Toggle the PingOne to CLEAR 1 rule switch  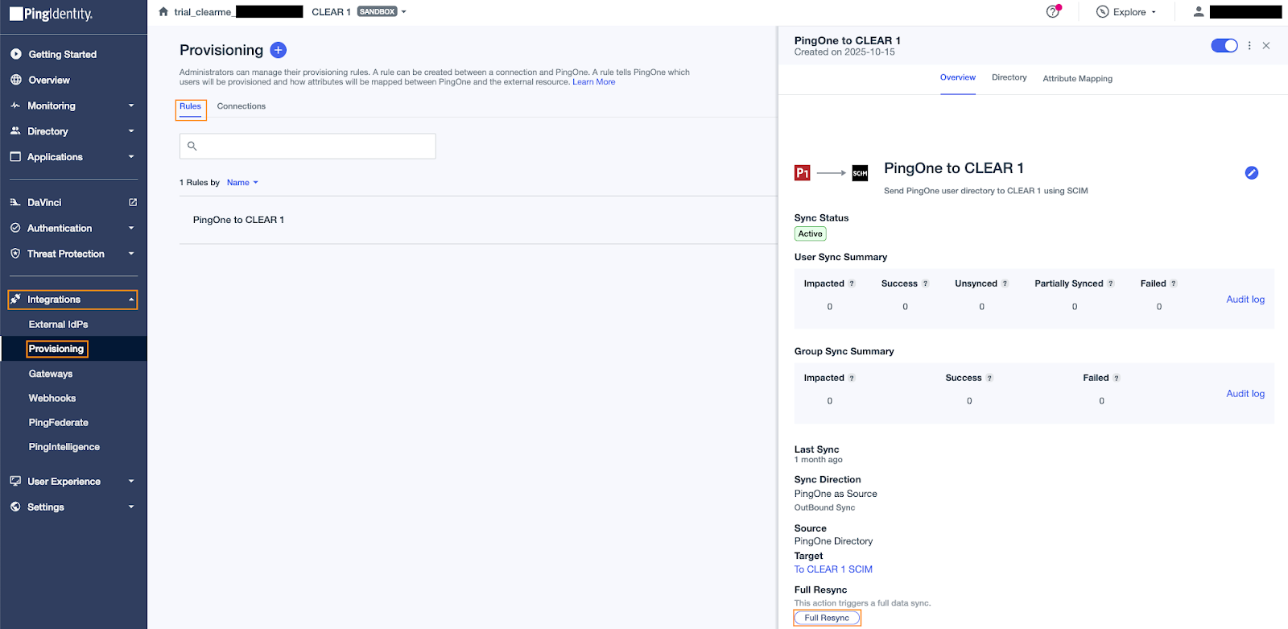1224,46
